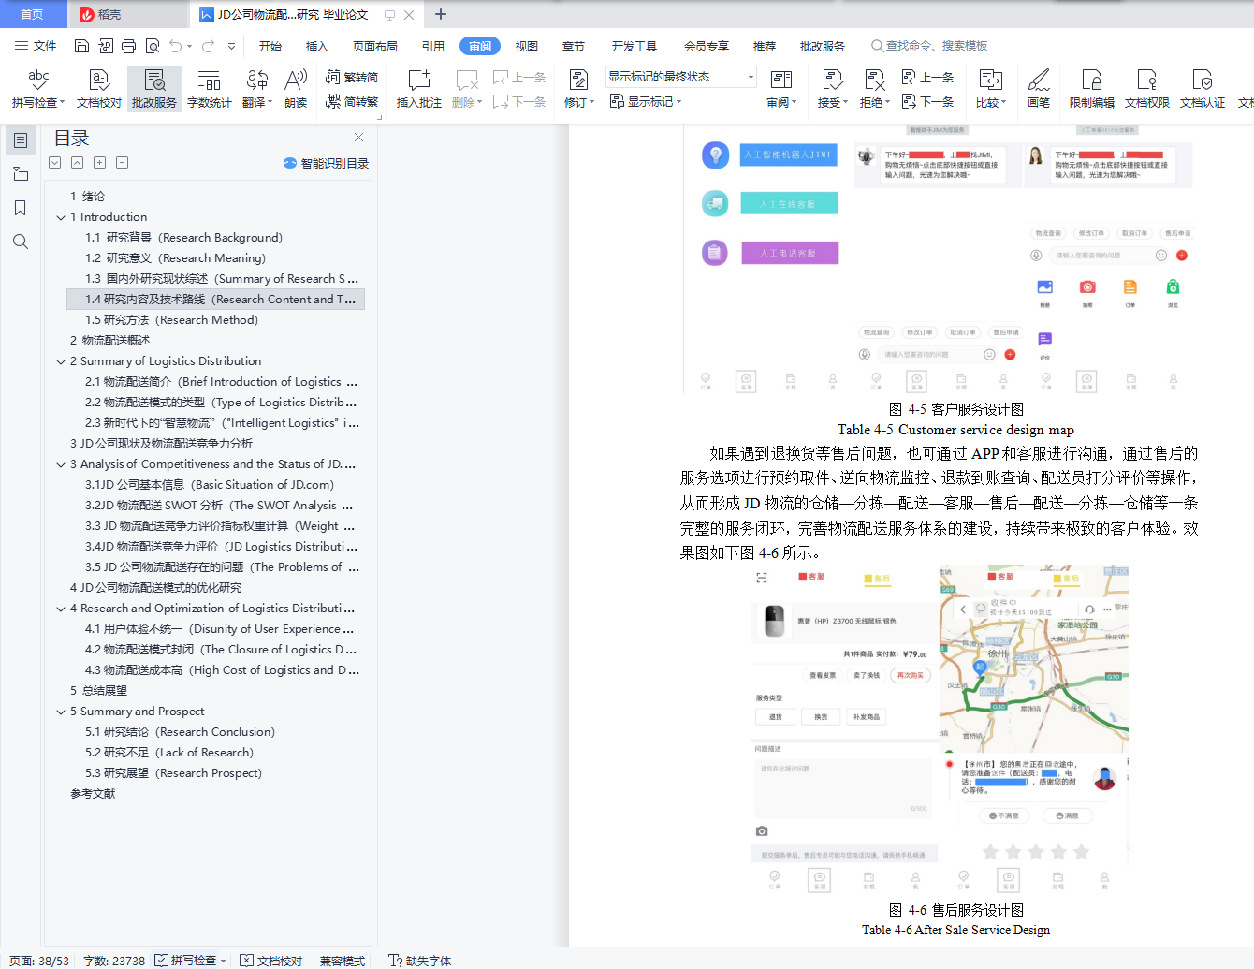Screen dimensions: 1254x969
Task: Activate the ink pen (画笔) tool
Action: click(1039, 89)
